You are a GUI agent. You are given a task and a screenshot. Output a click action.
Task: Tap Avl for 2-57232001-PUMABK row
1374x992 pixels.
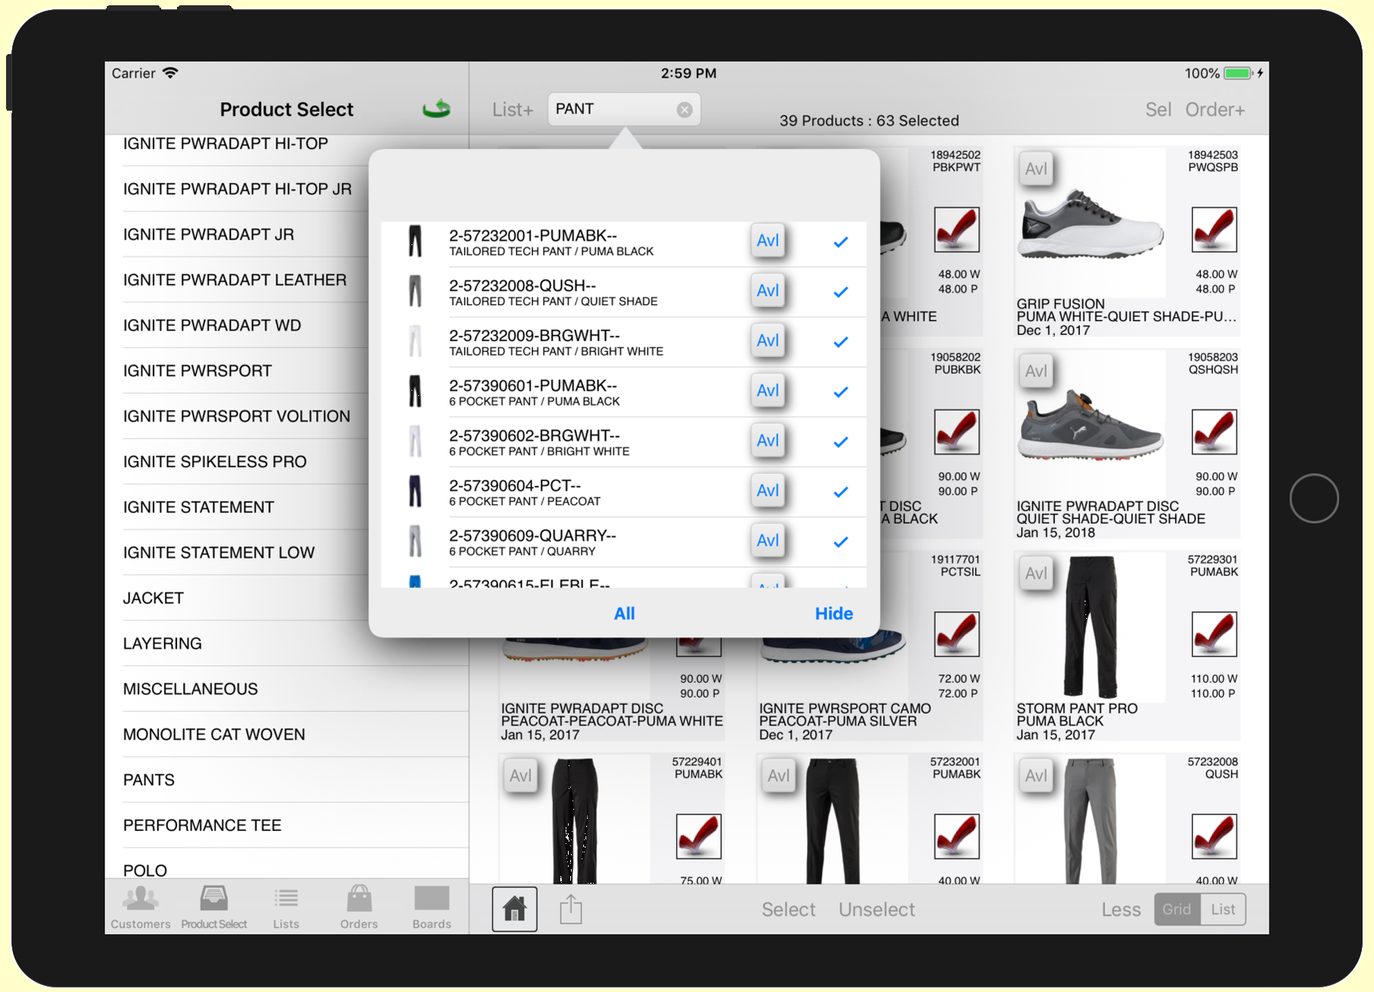[768, 241]
